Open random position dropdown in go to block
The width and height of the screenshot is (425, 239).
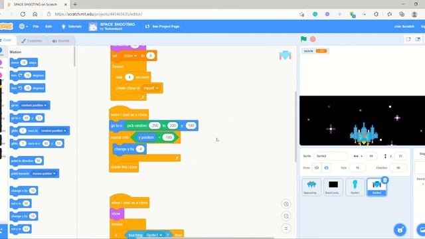point(34,105)
